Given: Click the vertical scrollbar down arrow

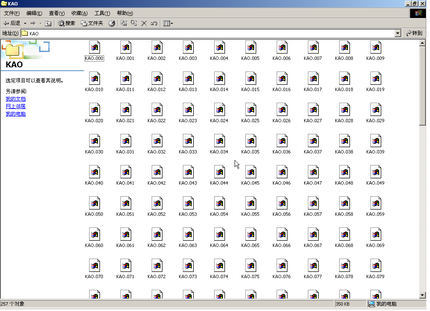Looking at the screenshot, I should 422,295.
